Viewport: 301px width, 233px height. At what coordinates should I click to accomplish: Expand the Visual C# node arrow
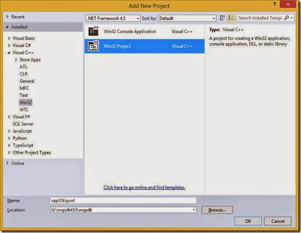point(9,45)
